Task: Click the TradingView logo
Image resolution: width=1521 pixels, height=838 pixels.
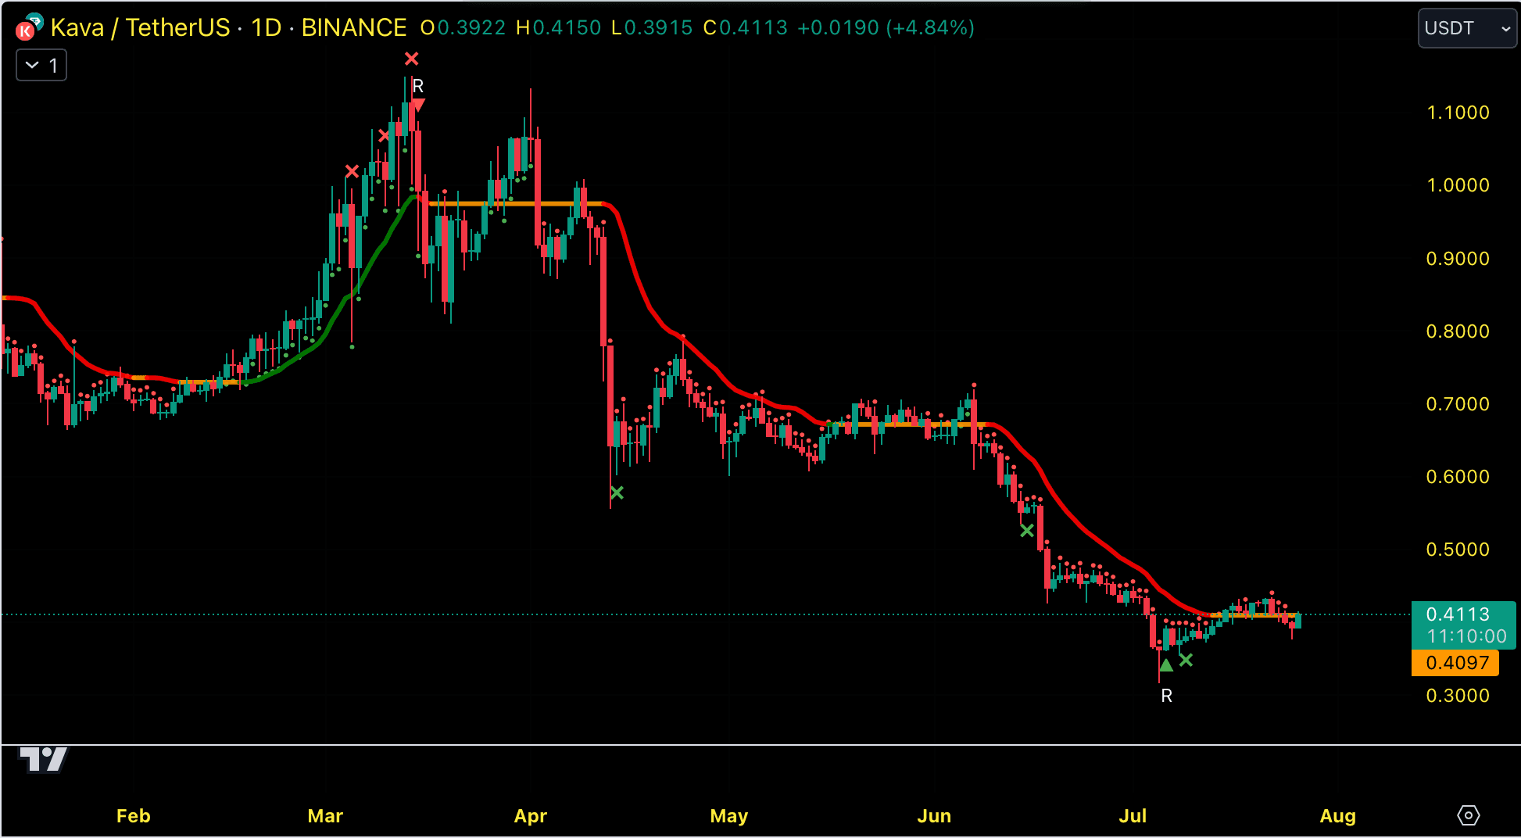Action: 44,759
